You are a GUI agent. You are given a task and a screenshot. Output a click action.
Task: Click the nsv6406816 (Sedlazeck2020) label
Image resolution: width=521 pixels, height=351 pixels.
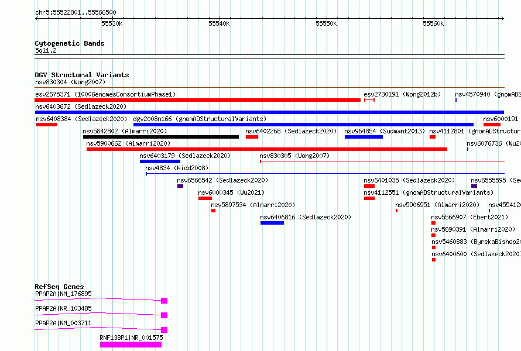[306, 217]
